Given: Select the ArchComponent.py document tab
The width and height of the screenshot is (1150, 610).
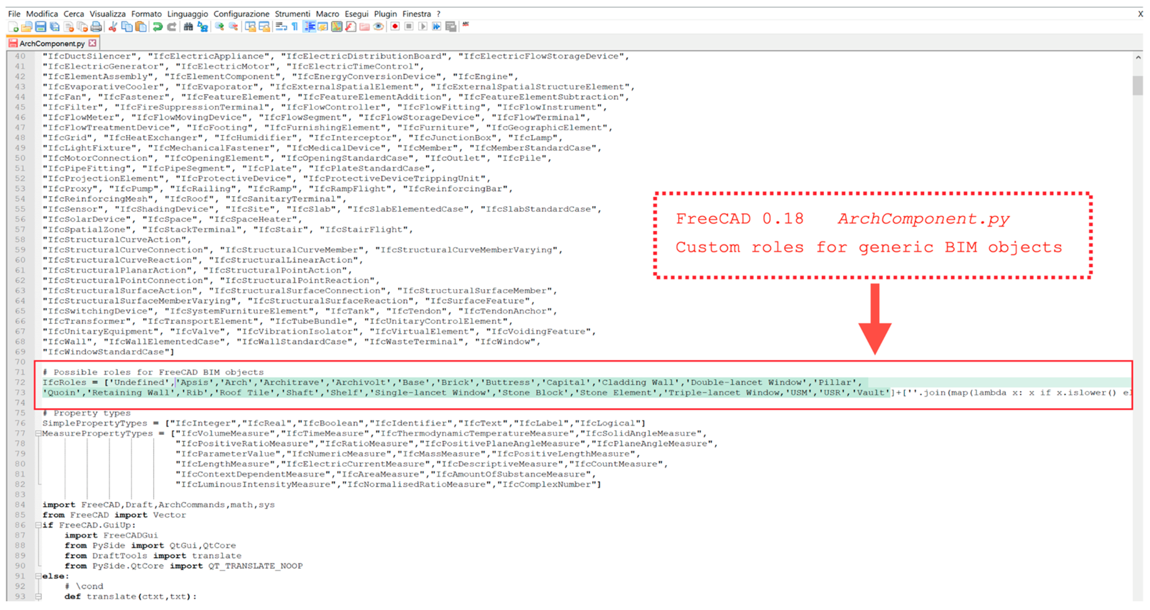Looking at the screenshot, I should 51,43.
